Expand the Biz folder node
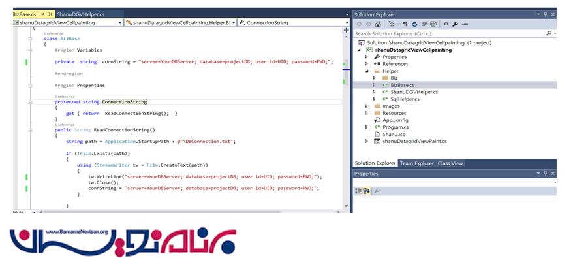This screenshot has width=573, height=258. (x=374, y=78)
